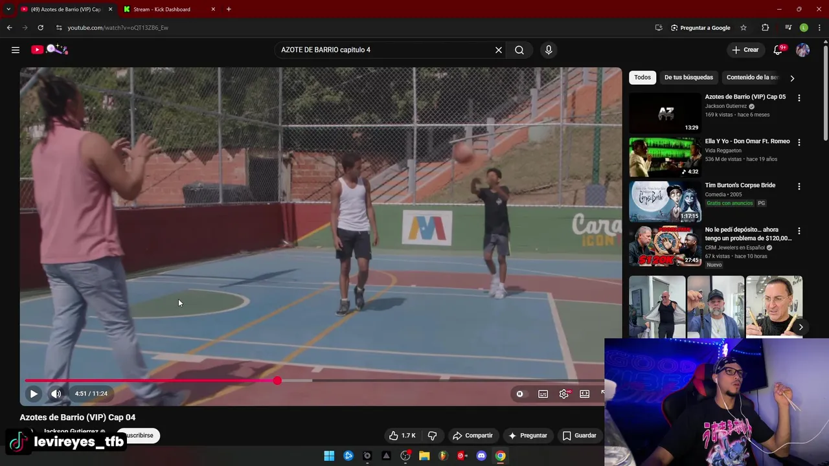Open Tim Burton's Corpse Bride title
829x466 pixels.
pyautogui.click(x=740, y=185)
